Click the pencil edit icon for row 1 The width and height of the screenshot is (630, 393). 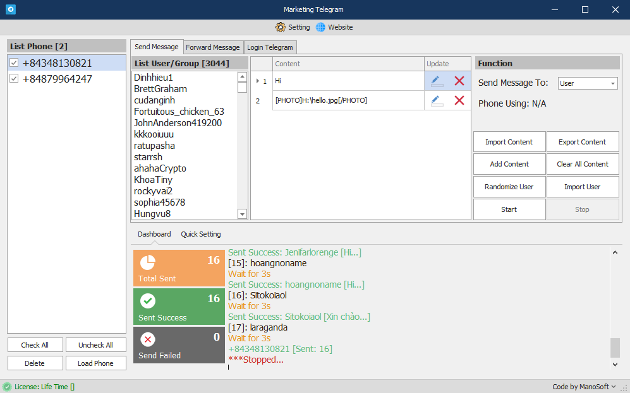pos(436,81)
